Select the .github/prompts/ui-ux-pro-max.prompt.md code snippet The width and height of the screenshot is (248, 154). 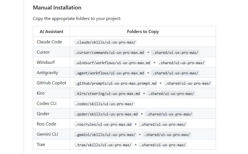pos(116,83)
